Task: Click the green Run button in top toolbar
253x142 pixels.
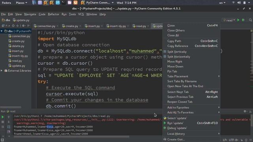Action: pyautogui.click(x=238, y=20)
